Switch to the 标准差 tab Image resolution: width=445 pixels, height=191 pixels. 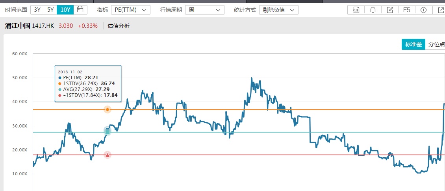[x=413, y=44]
